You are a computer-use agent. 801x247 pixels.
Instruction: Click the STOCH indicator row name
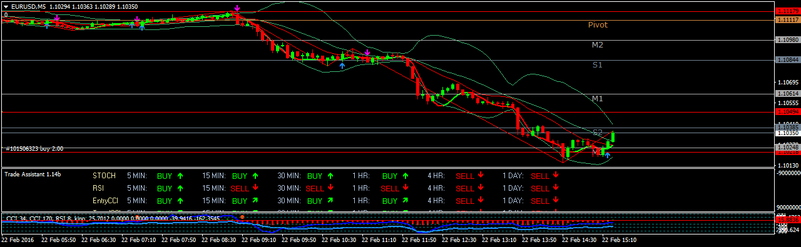pos(104,176)
